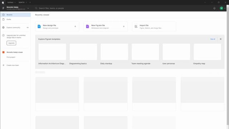The image size is (229, 129).
Task: Close the Untitled file tab
Action: coord(15,3)
